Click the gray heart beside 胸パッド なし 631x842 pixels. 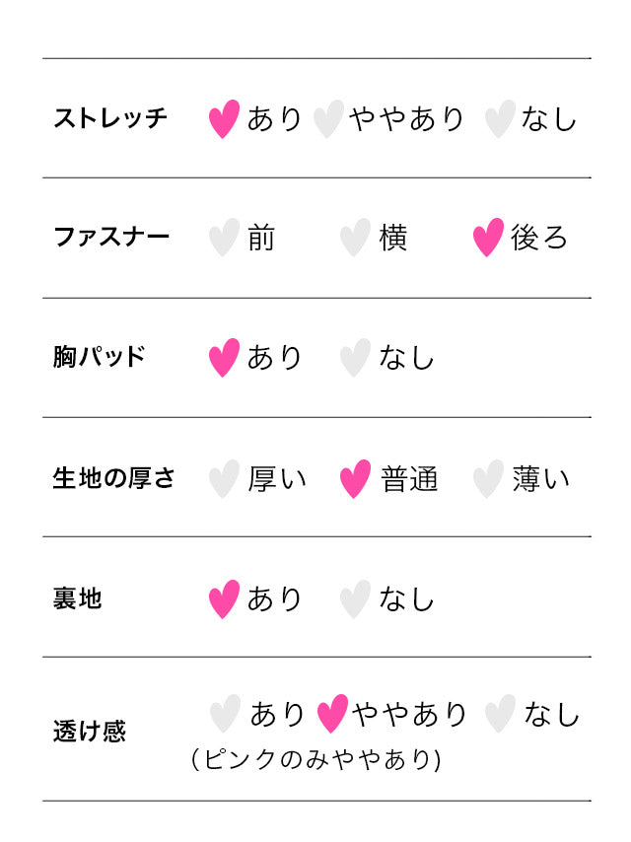[x=355, y=358]
